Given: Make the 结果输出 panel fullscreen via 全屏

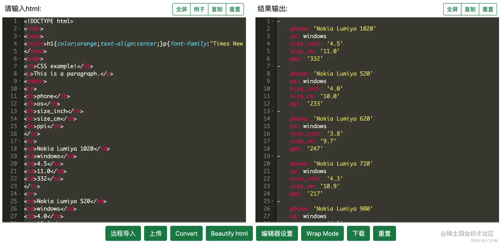Looking at the screenshot, I should (x=452, y=9).
